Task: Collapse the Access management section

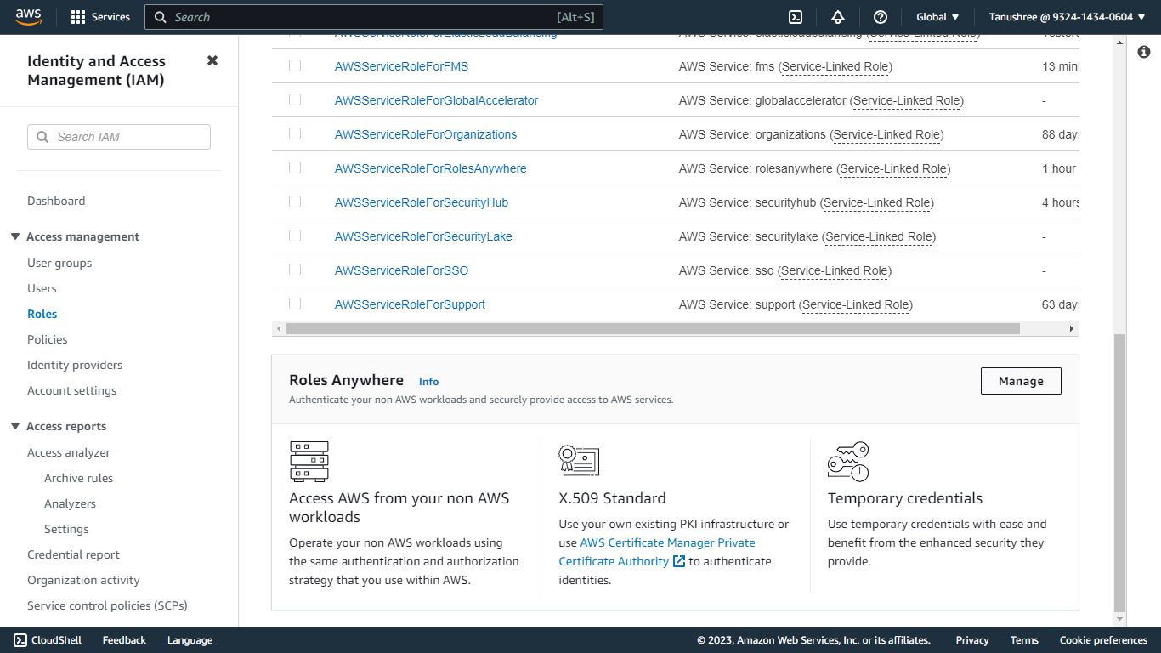Action: click(15, 236)
